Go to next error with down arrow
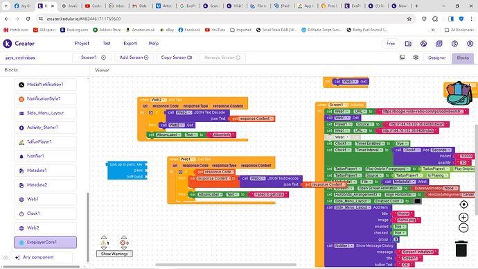The height and width of the screenshot is (269, 478). pyautogui.click(x=123, y=248)
